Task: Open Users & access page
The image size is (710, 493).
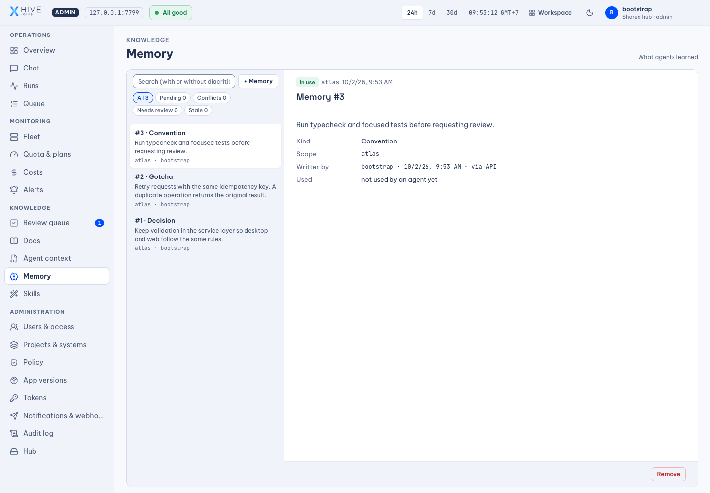Action: [57, 327]
